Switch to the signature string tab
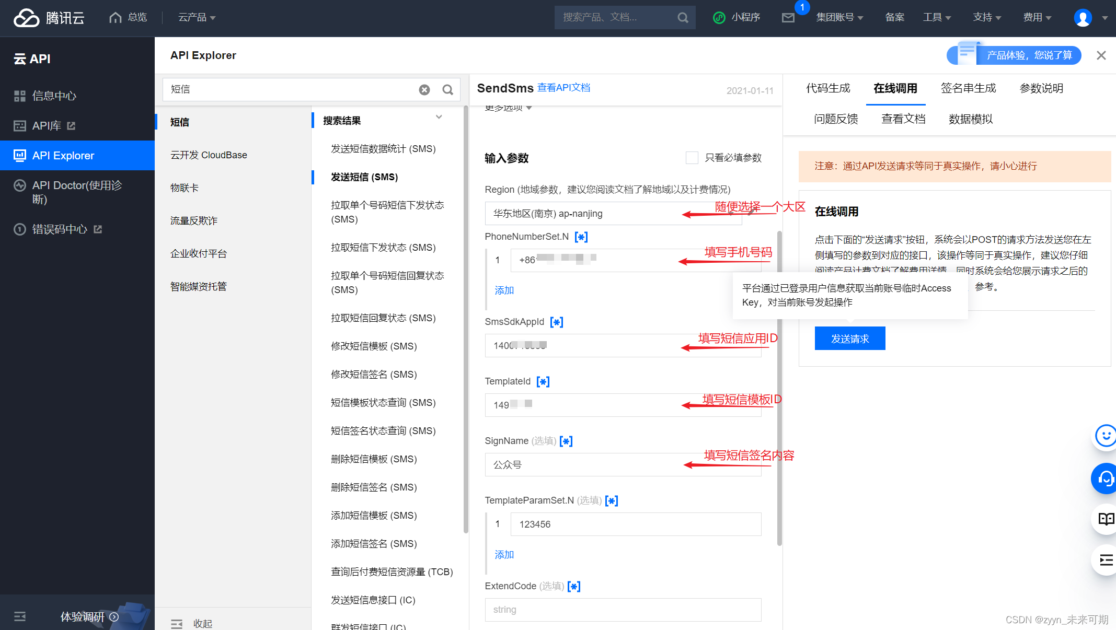The image size is (1116, 630). pyautogui.click(x=968, y=88)
